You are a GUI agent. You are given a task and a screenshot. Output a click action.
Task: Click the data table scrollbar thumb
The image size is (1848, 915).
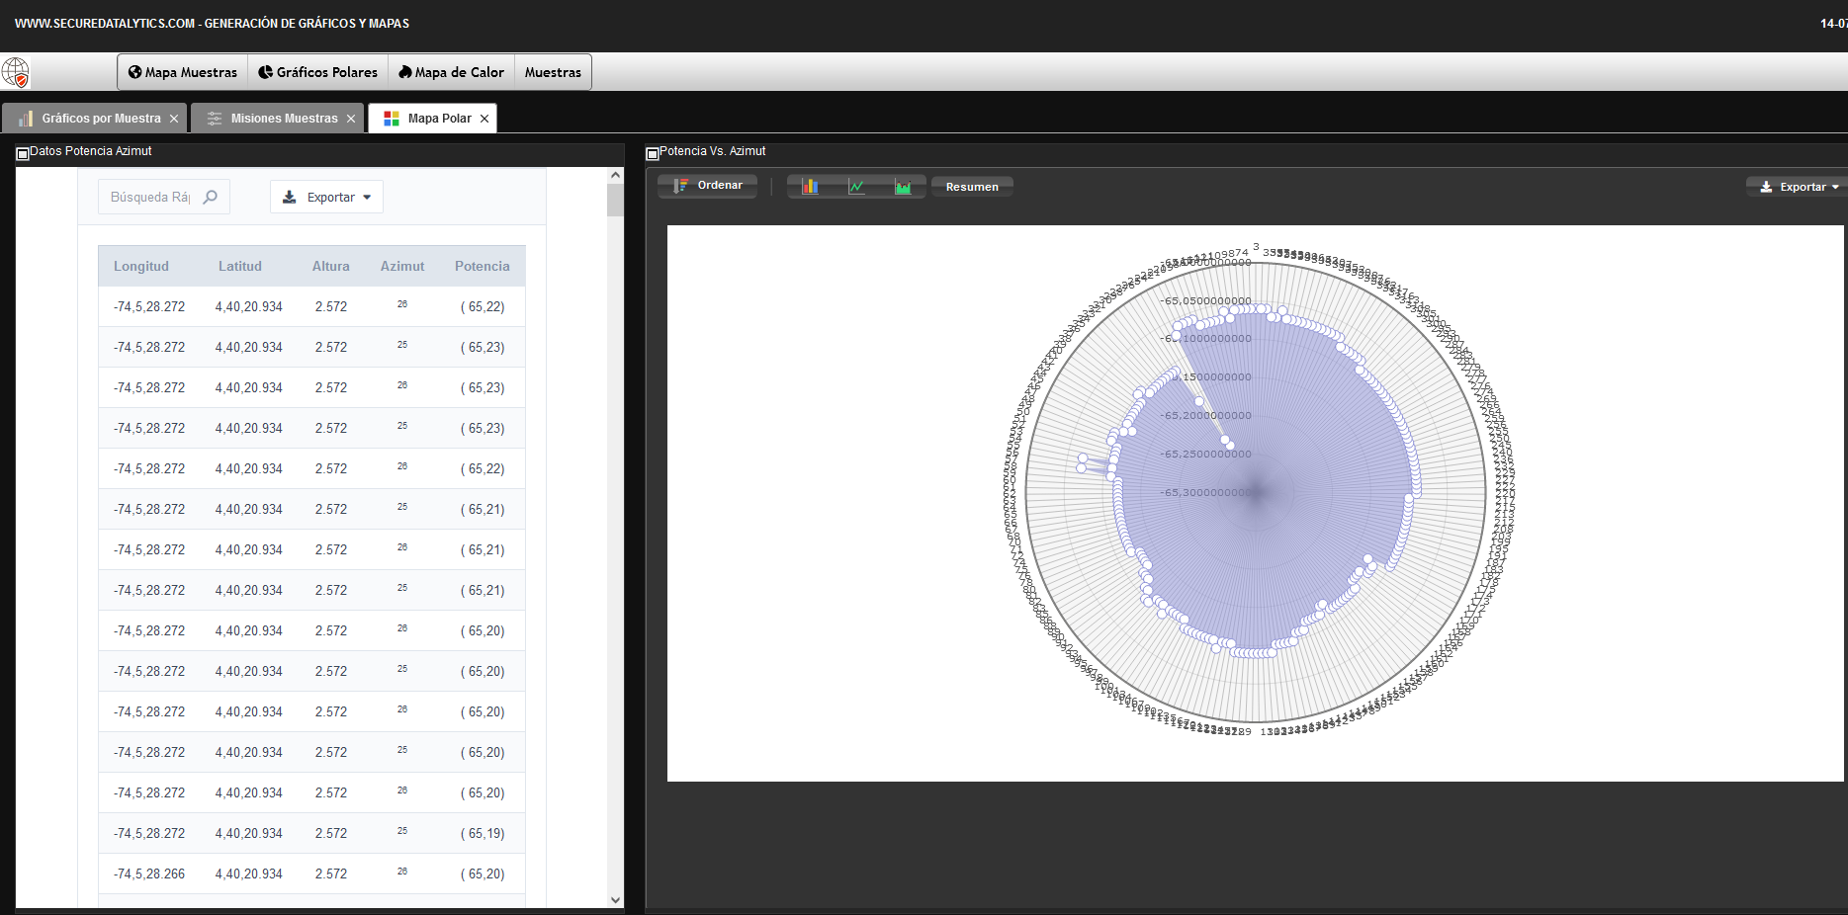click(615, 200)
